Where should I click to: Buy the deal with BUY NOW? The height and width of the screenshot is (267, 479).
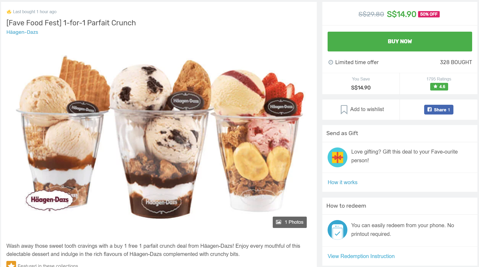pos(400,41)
